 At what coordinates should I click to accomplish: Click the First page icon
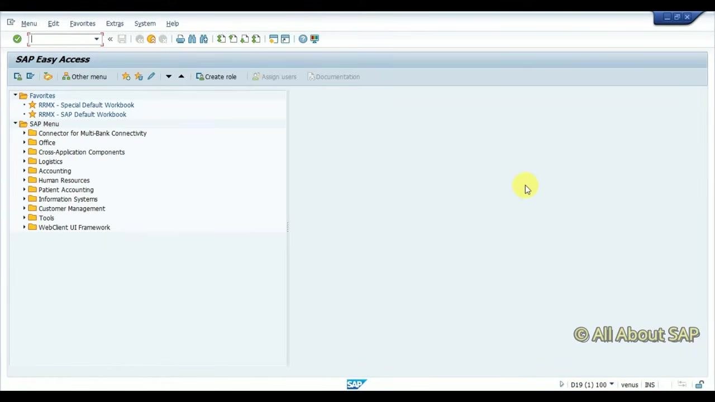click(222, 39)
